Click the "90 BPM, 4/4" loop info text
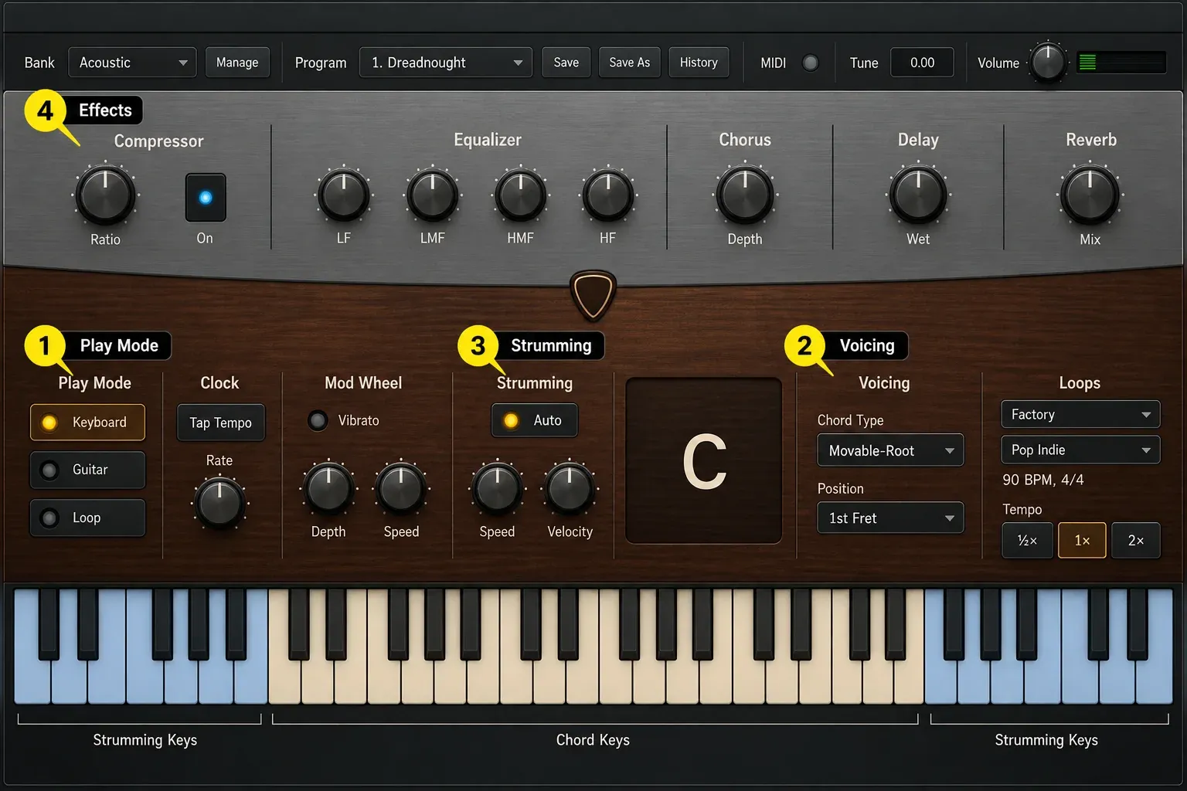The height and width of the screenshot is (791, 1187). [x=1043, y=480]
